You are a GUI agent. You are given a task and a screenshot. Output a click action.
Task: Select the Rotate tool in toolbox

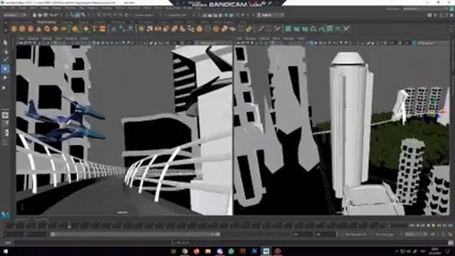(5, 78)
